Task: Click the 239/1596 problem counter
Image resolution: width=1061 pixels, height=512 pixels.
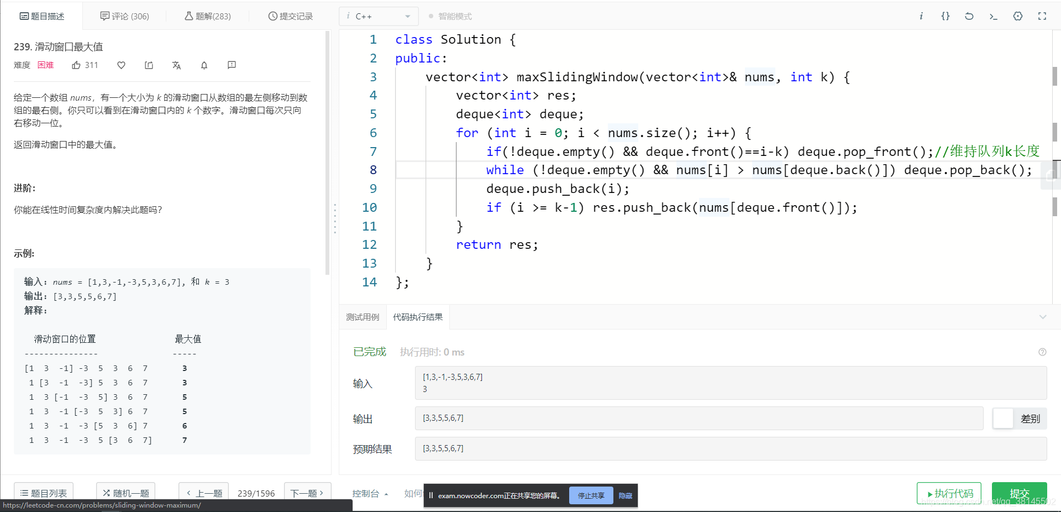Action: pos(256,493)
